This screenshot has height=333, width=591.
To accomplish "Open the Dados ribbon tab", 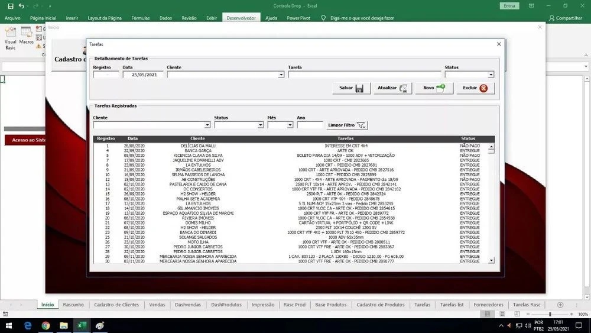I will 165,18.
